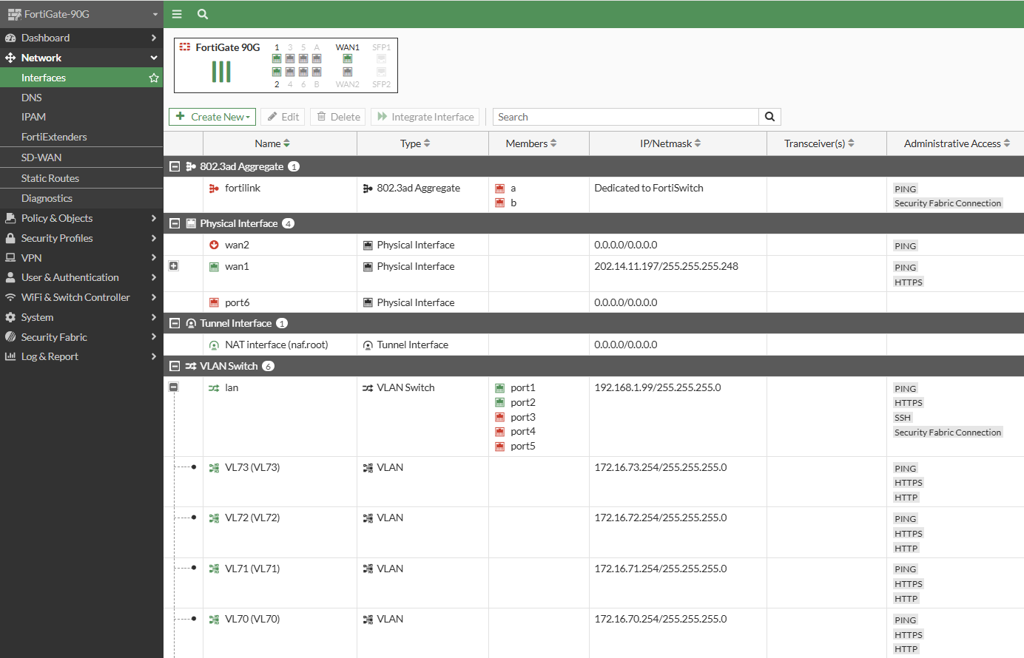Expand Log & Report menu
This screenshot has height=658, width=1024.
[81, 356]
